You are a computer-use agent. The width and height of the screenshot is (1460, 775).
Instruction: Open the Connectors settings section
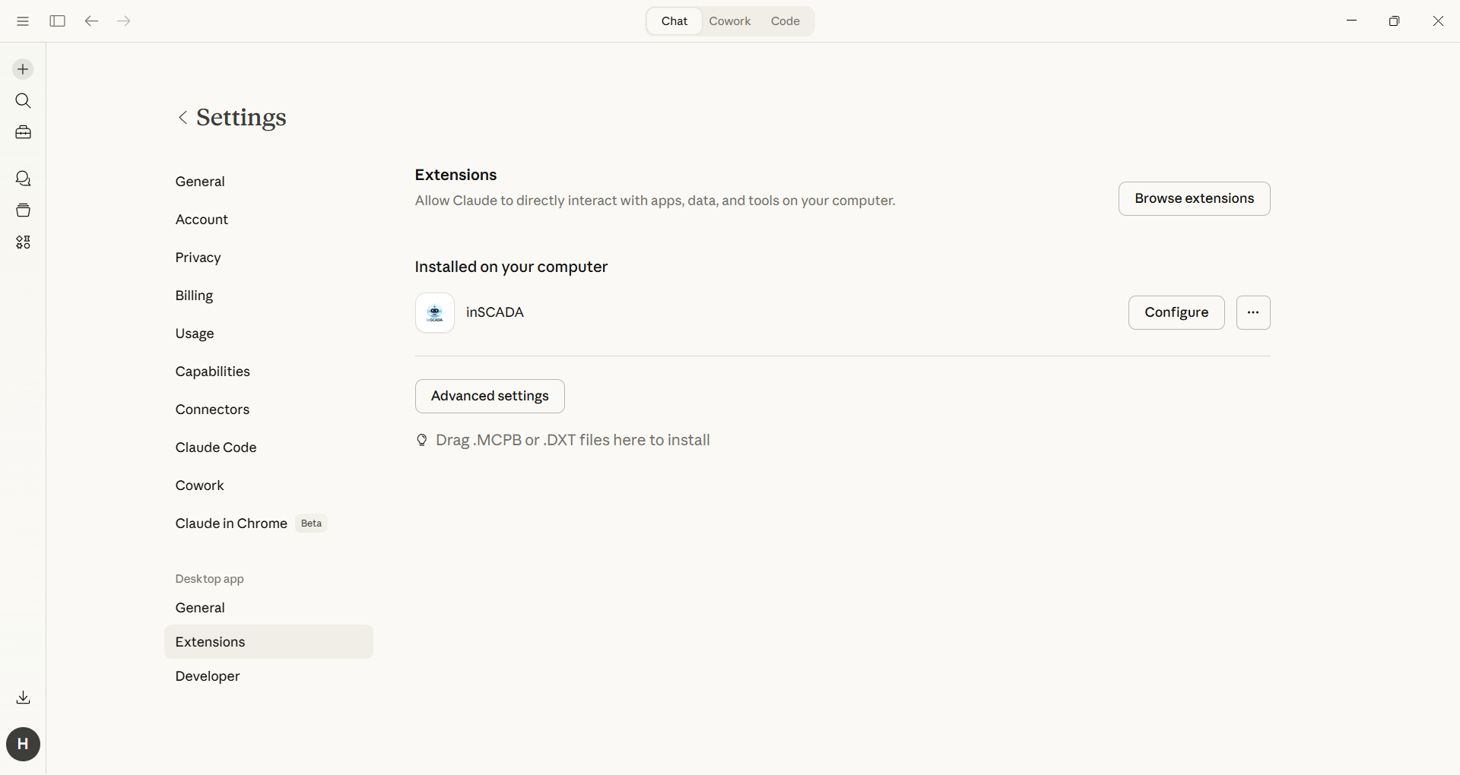click(x=212, y=410)
